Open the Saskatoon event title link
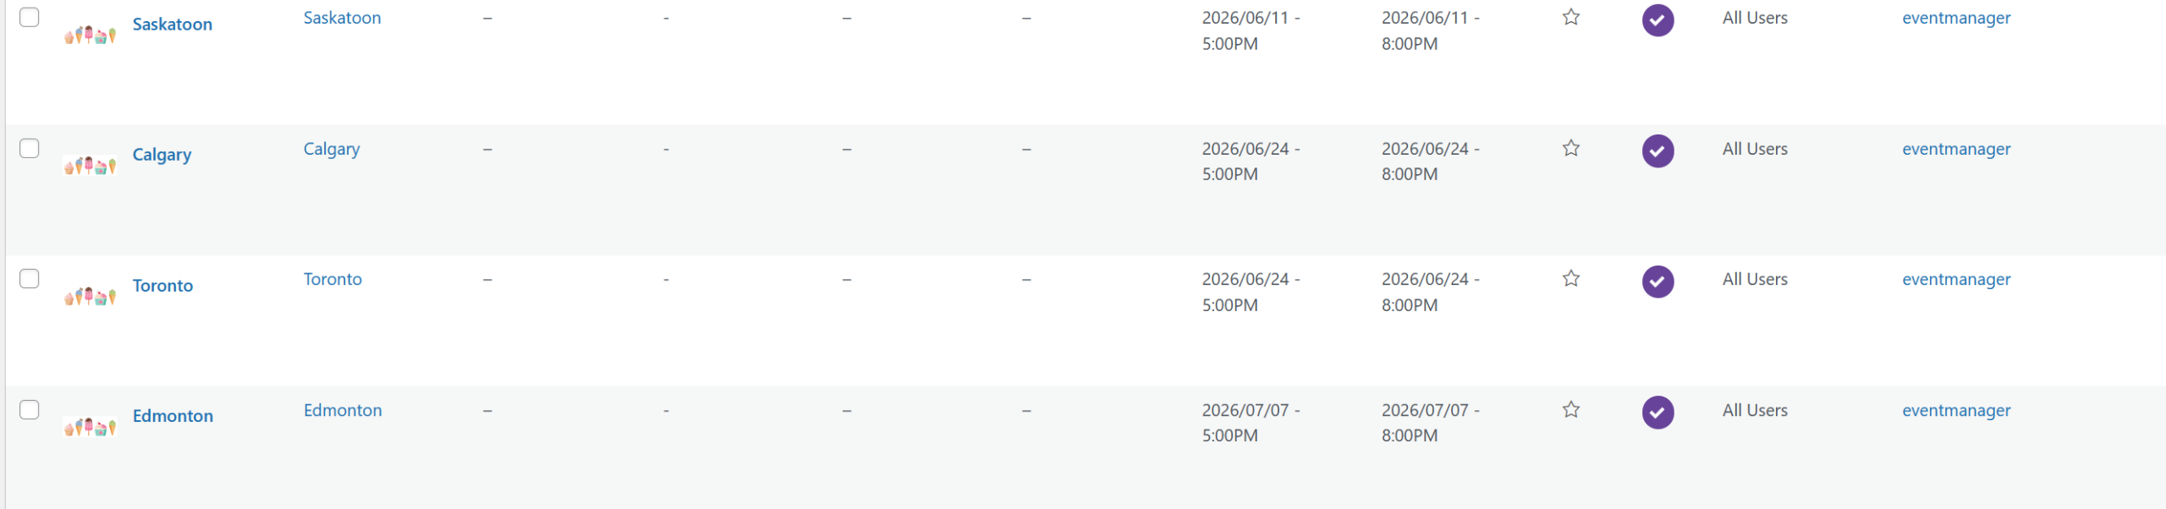The height and width of the screenshot is (509, 2166). click(x=173, y=25)
